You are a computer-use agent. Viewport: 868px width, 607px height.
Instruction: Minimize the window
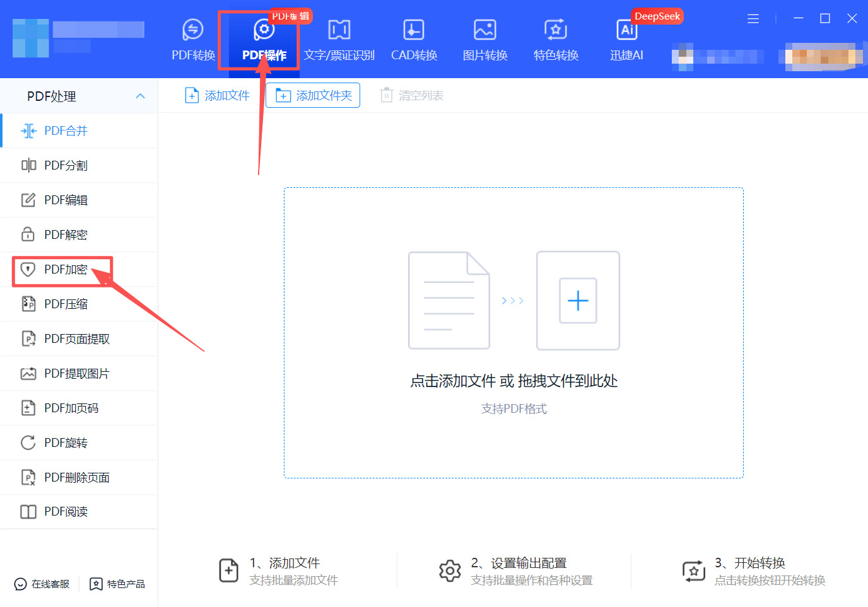click(x=799, y=18)
